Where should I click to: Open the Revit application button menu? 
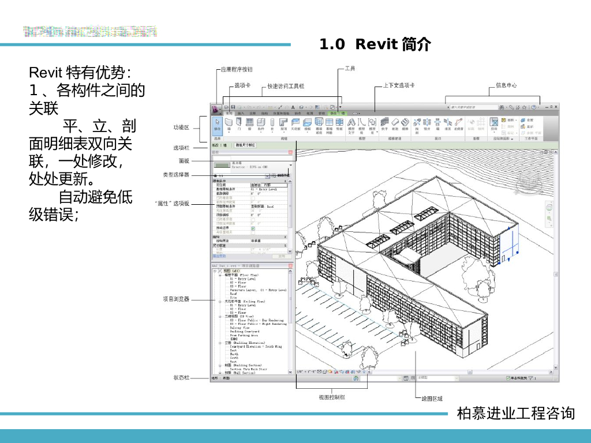(216, 110)
